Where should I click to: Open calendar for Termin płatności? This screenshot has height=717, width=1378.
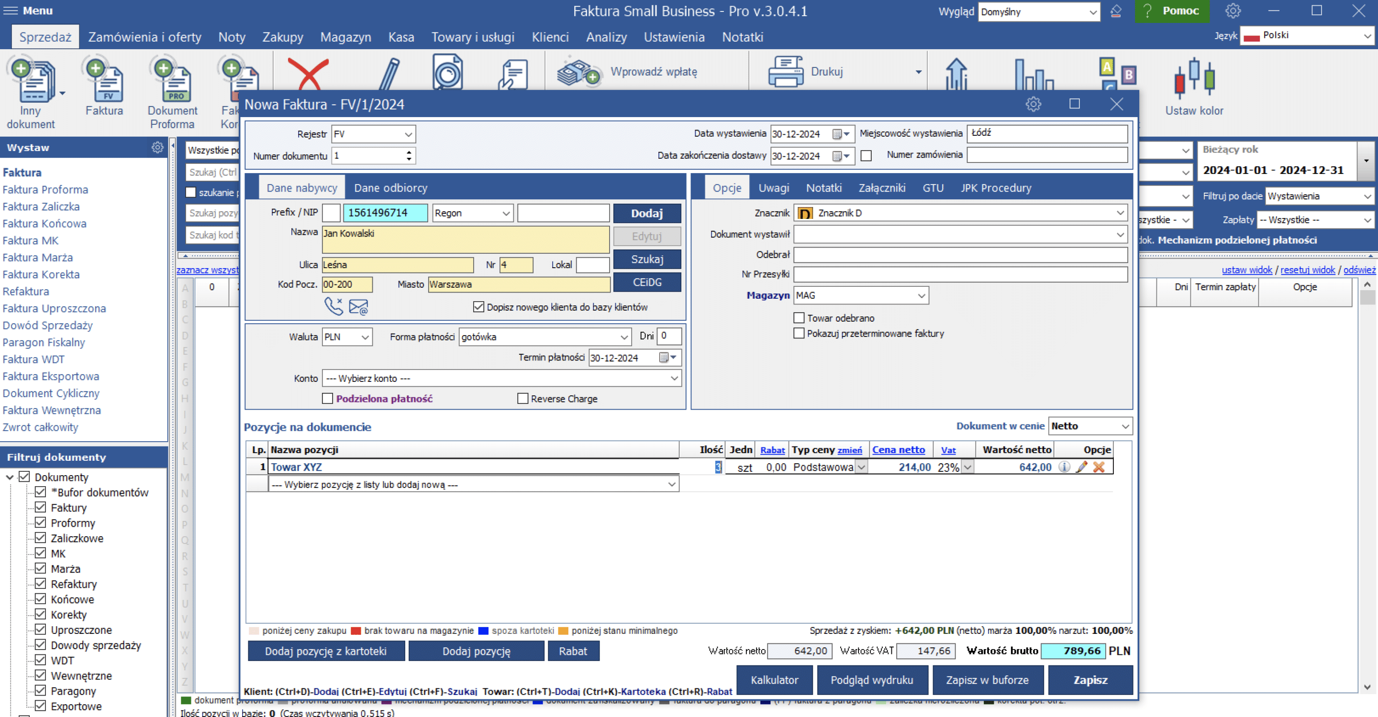click(668, 358)
